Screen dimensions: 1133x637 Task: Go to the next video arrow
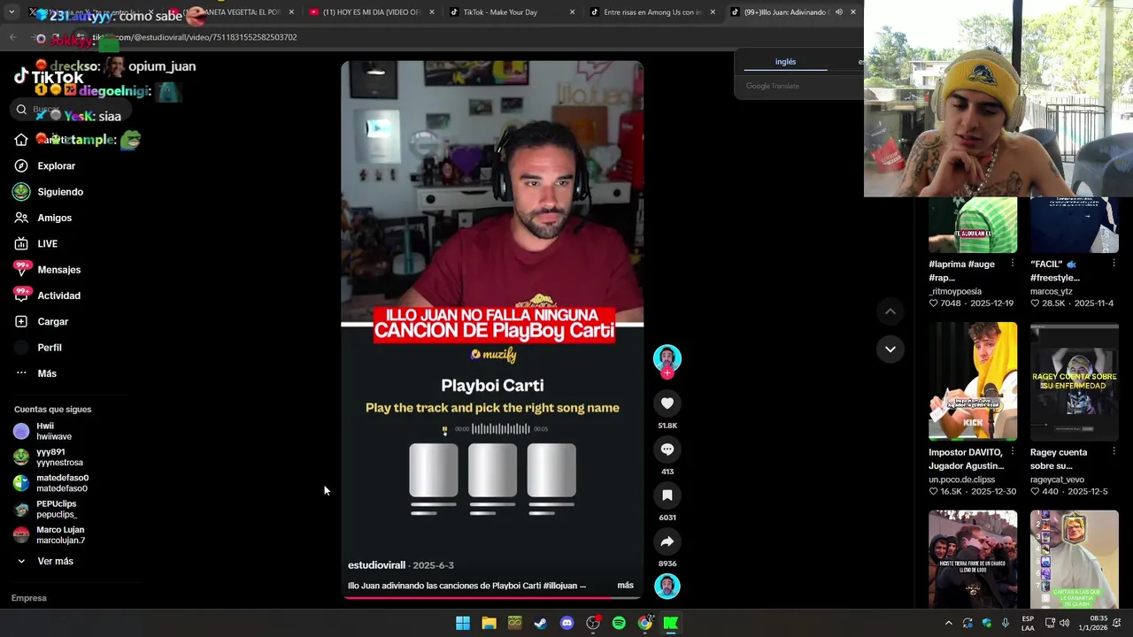(x=890, y=349)
